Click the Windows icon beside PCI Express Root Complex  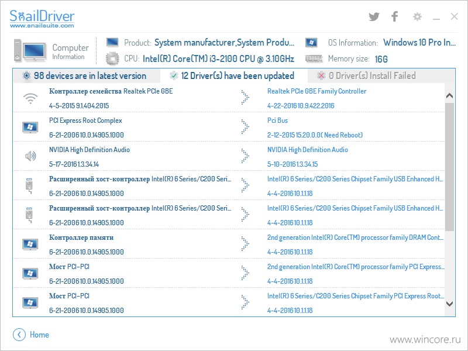point(30,128)
